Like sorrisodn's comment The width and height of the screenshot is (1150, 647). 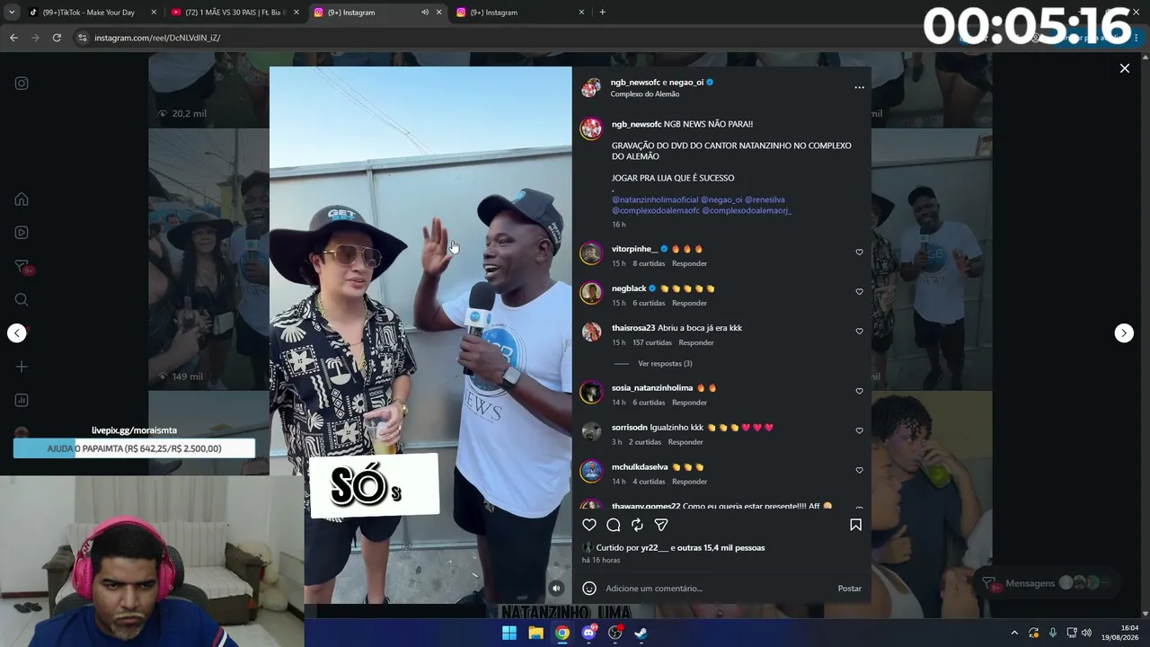point(859,431)
